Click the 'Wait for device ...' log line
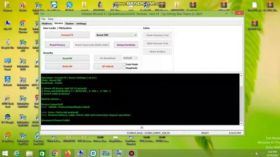 click(x=51, y=99)
